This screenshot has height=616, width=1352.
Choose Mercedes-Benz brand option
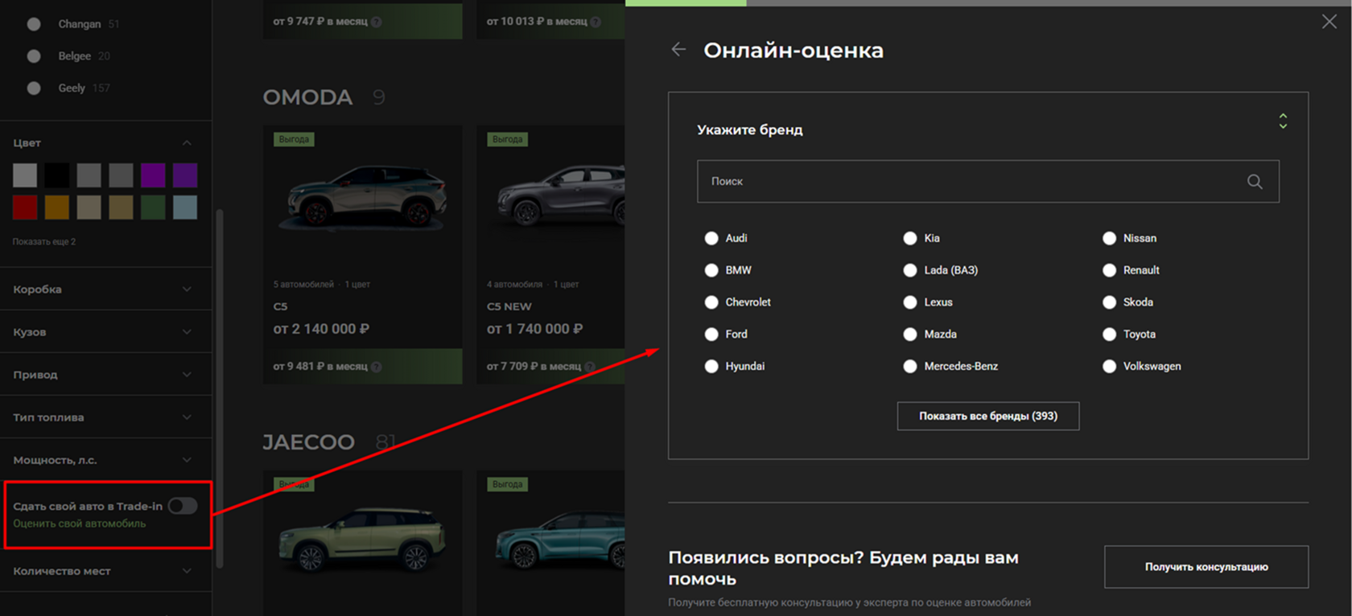[910, 367]
